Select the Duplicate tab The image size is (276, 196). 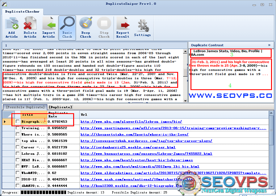[61, 107]
